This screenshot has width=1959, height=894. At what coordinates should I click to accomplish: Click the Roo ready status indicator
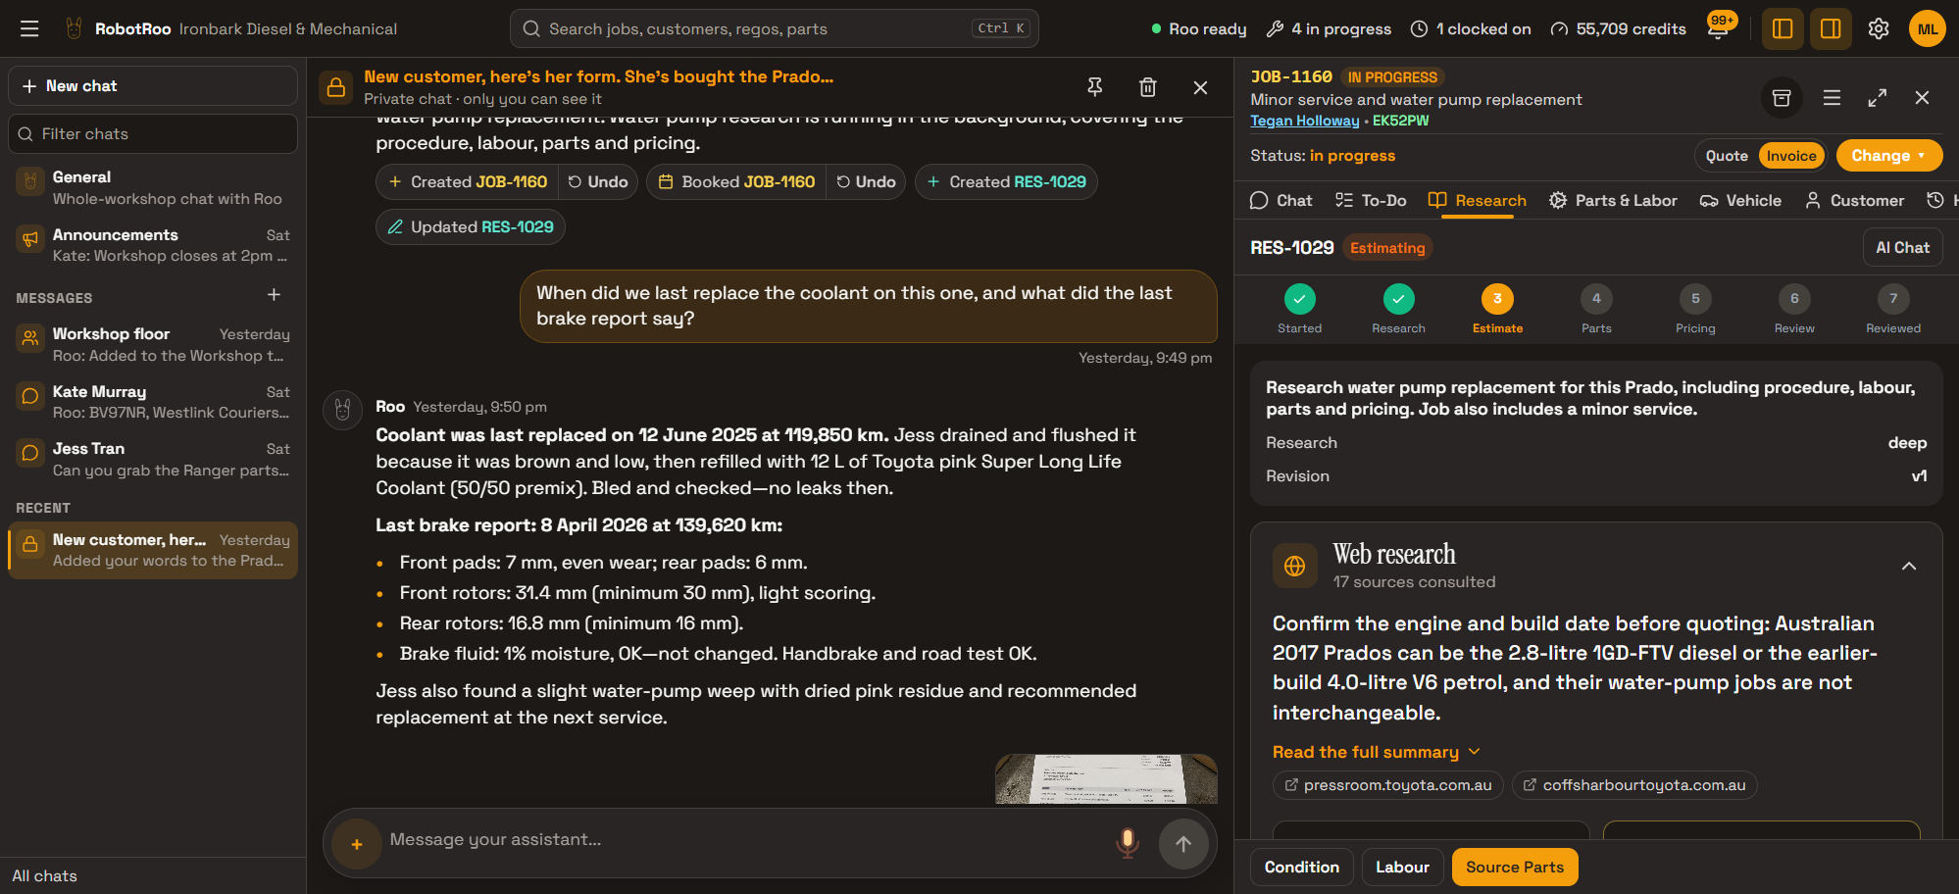pyautogui.click(x=1198, y=28)
